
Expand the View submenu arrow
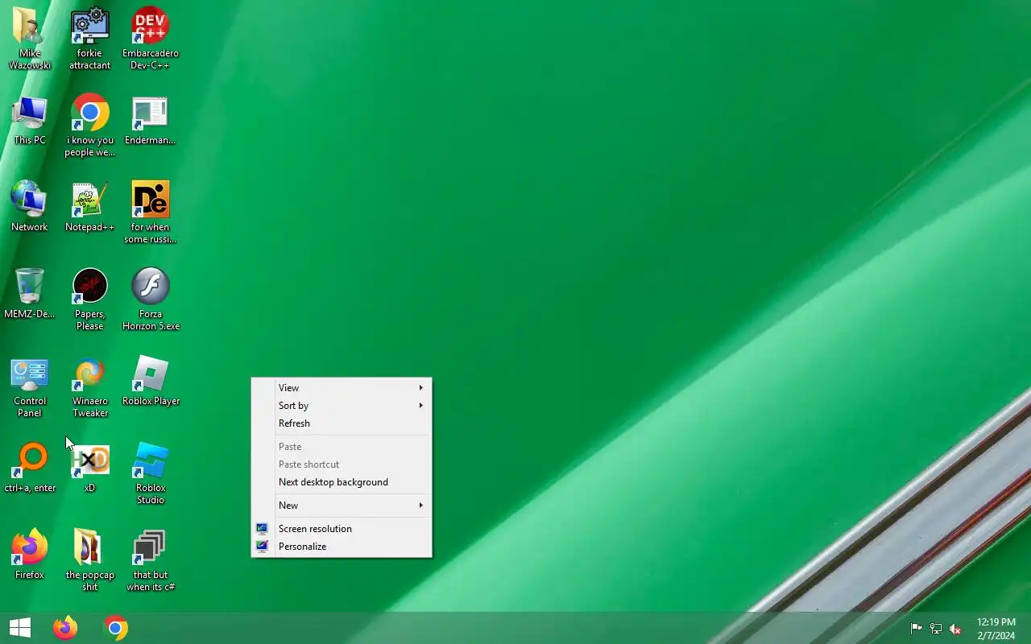(420, 388)
